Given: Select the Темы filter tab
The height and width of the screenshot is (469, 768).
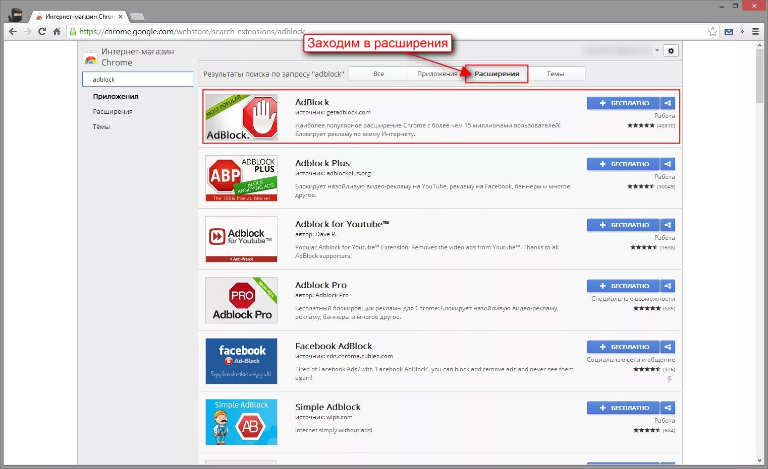Looking at the screenshot, I should tap(556, 74).
